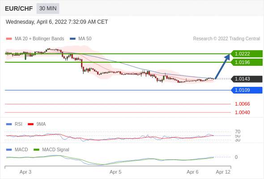Screen dimensions: 264x179
Task: Click the RSI 70 level label
Action: [x=238, y=132]
